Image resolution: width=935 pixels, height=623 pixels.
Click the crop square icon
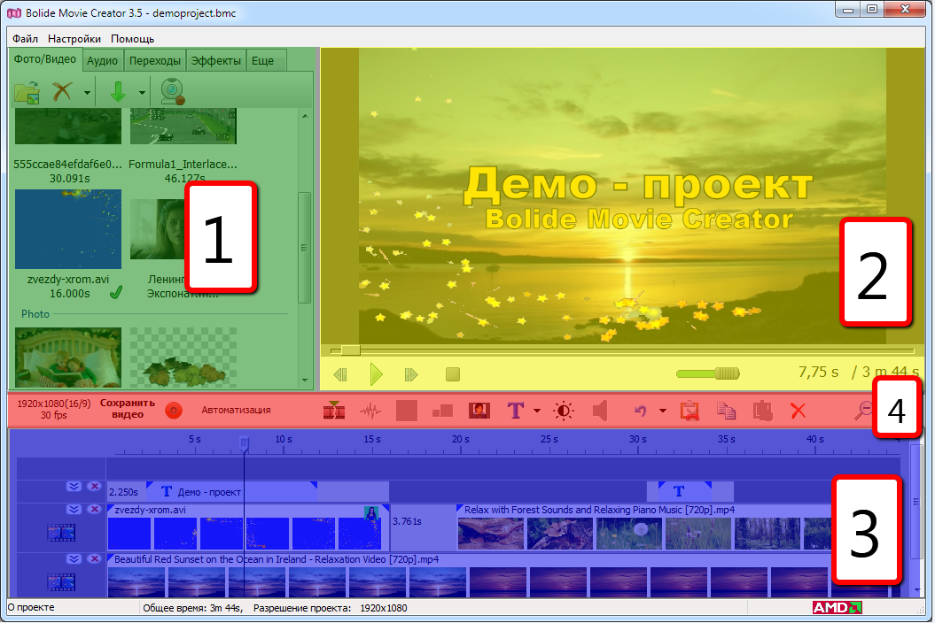point(407,411)
